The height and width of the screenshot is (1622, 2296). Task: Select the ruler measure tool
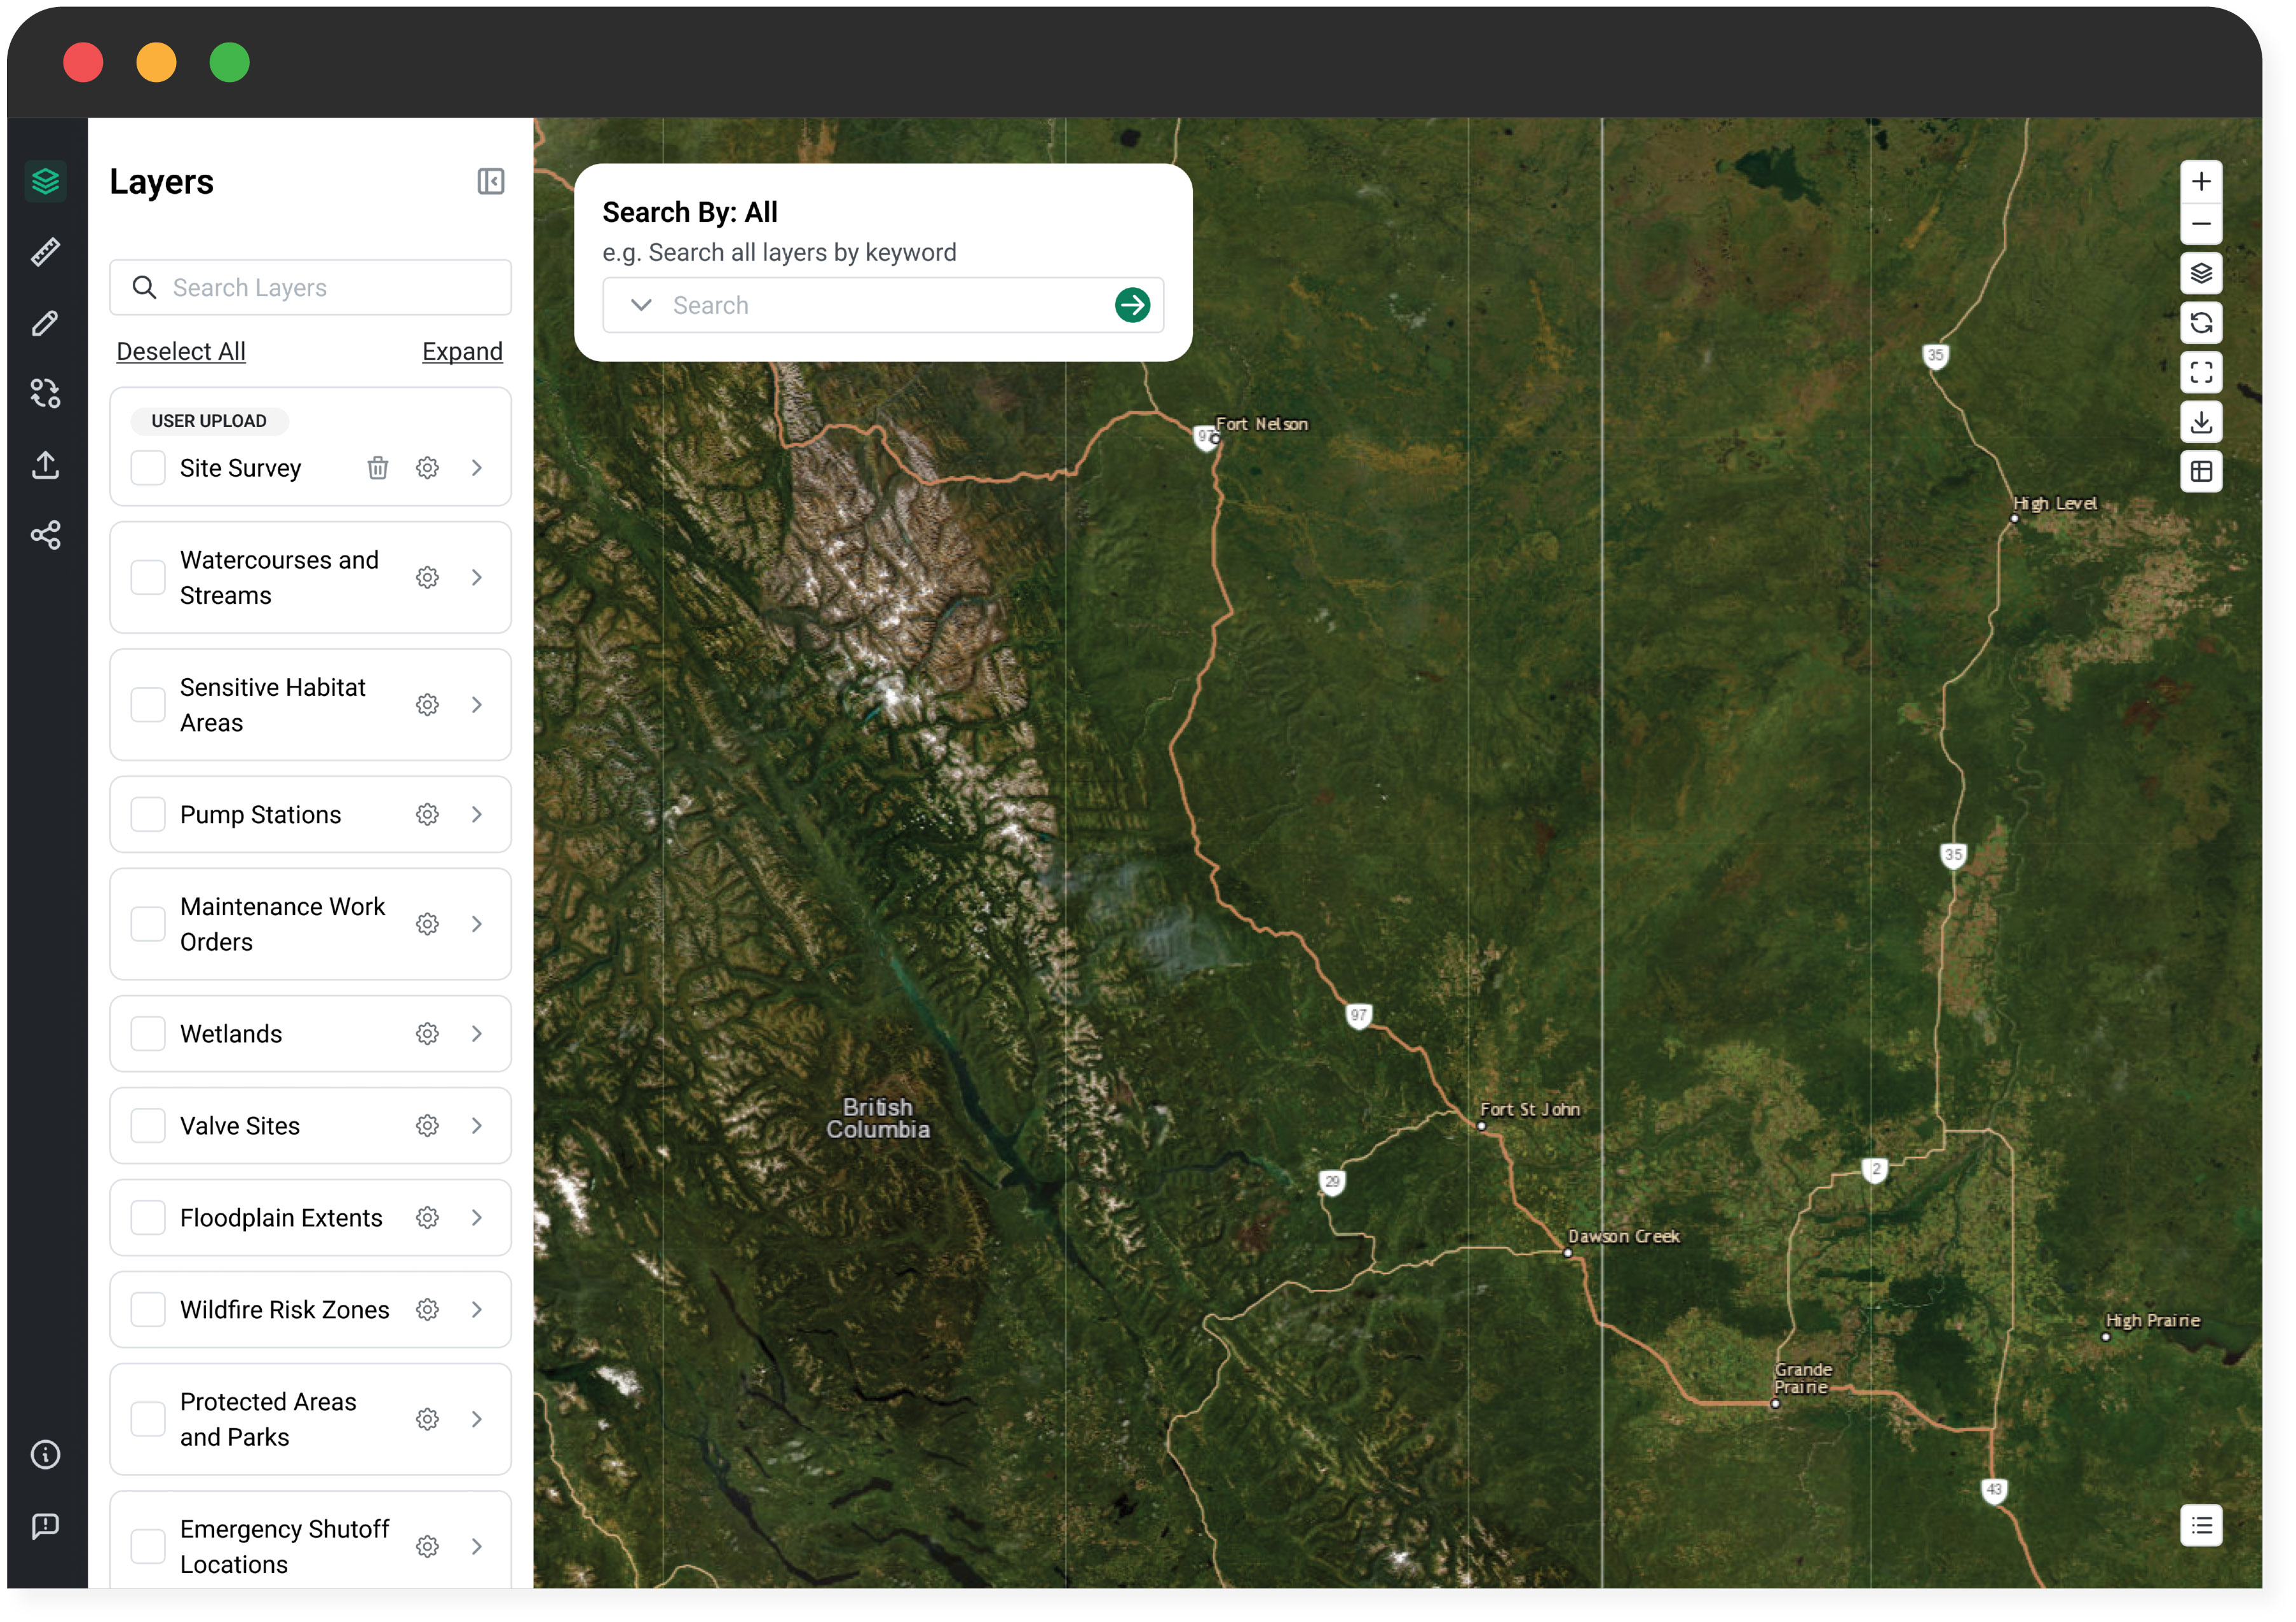click(46, 252)
